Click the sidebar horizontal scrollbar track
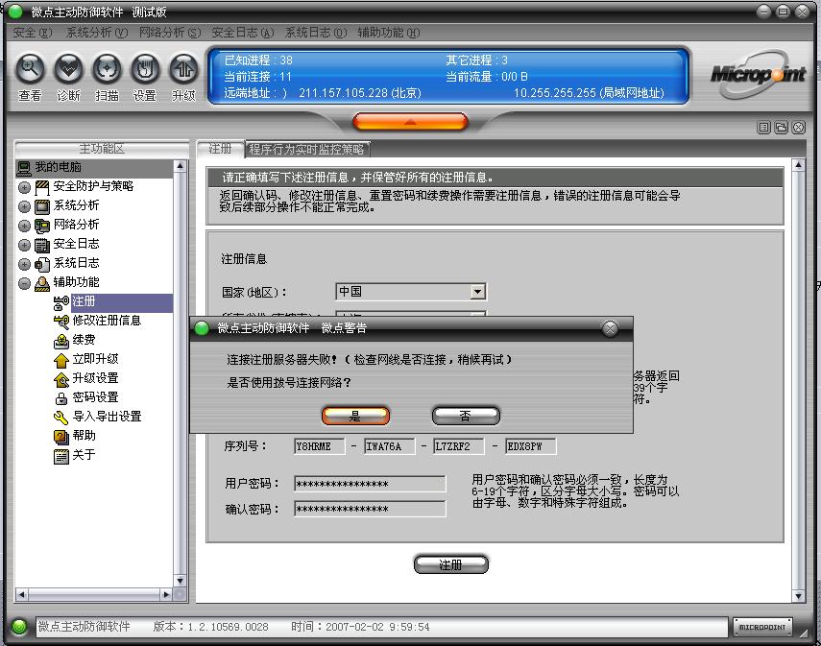The image size is (821, 646). click(94, 595)
